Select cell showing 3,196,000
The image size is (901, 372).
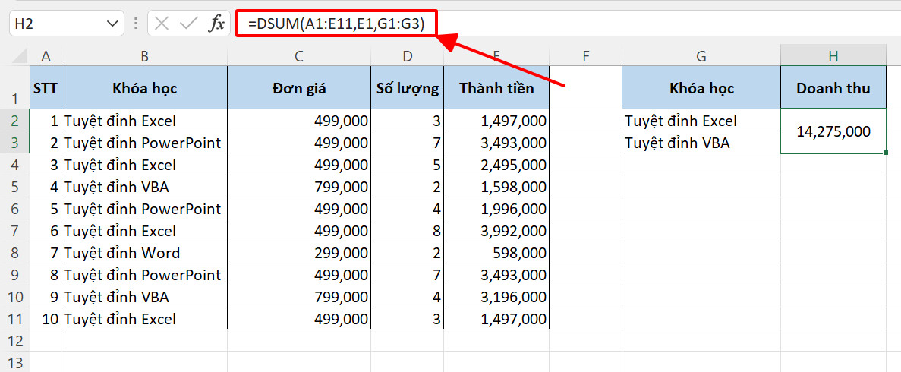(496, 297)
